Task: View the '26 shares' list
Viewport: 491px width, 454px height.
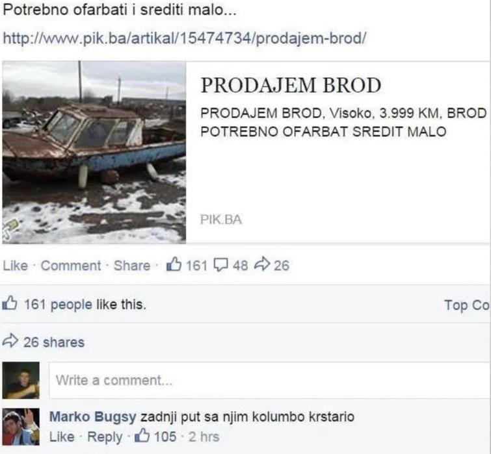Action: coord(54,342)
